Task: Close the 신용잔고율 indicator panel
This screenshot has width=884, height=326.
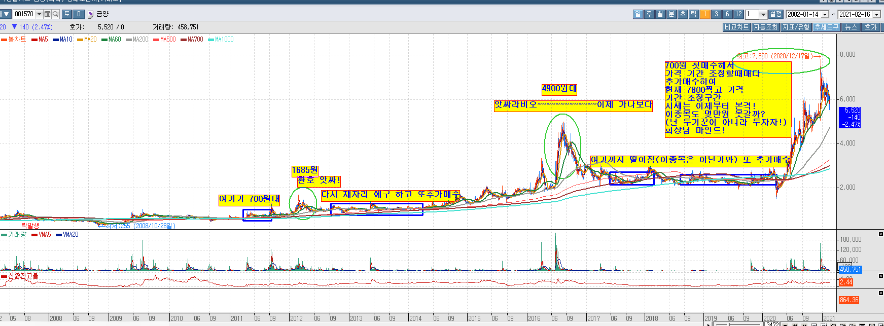Action: click(880, 276)
